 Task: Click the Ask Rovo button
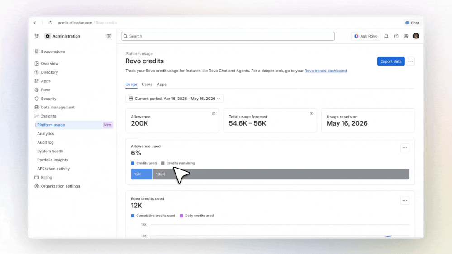click(366, 36)
